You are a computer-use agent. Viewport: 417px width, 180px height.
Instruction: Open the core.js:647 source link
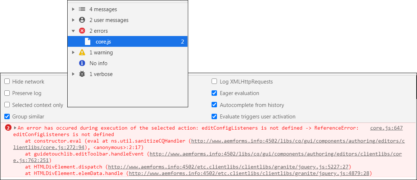(386, 128)
